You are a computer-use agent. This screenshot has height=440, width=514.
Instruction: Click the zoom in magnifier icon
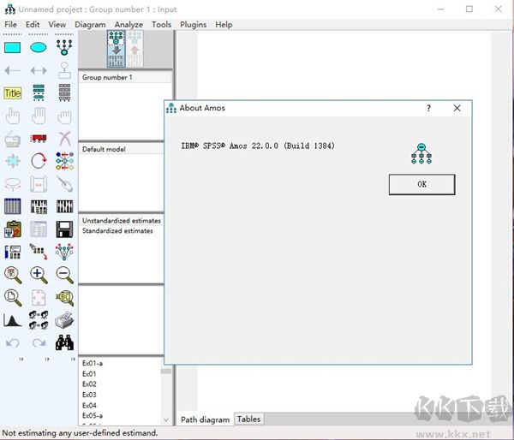coord(39,274)
